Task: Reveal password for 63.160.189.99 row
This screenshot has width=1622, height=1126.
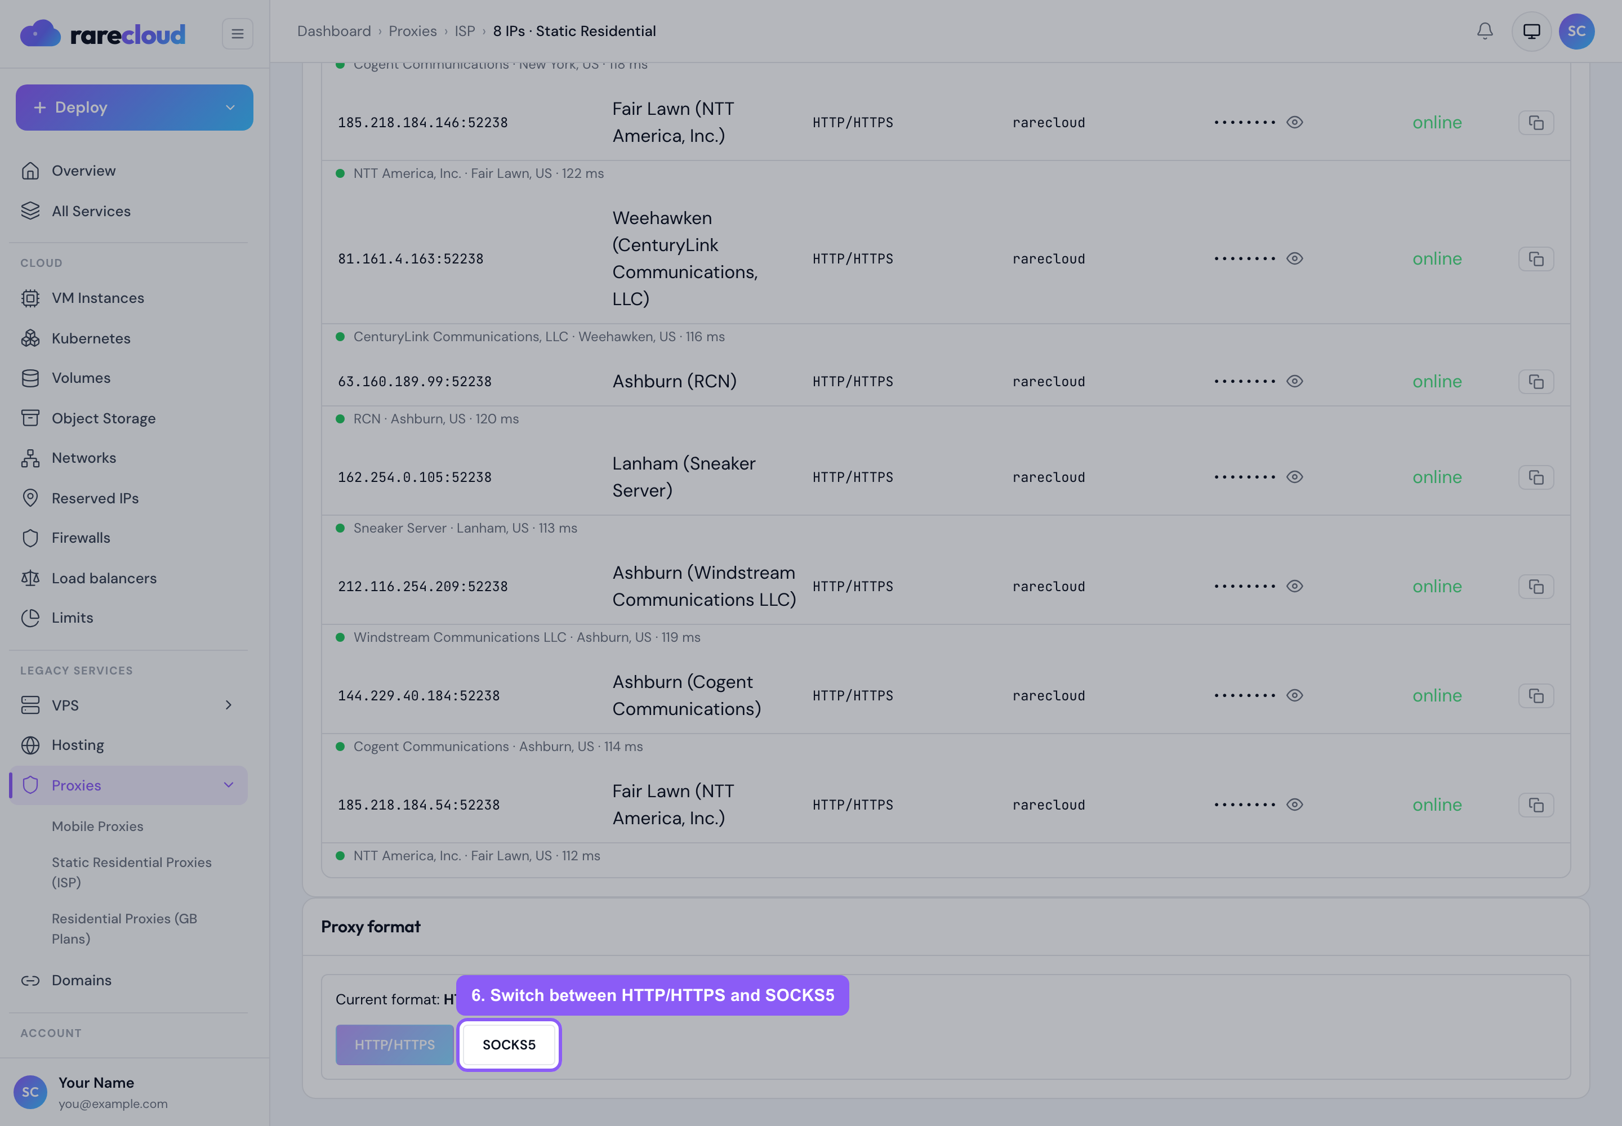Action: [x=1294, y=381]
